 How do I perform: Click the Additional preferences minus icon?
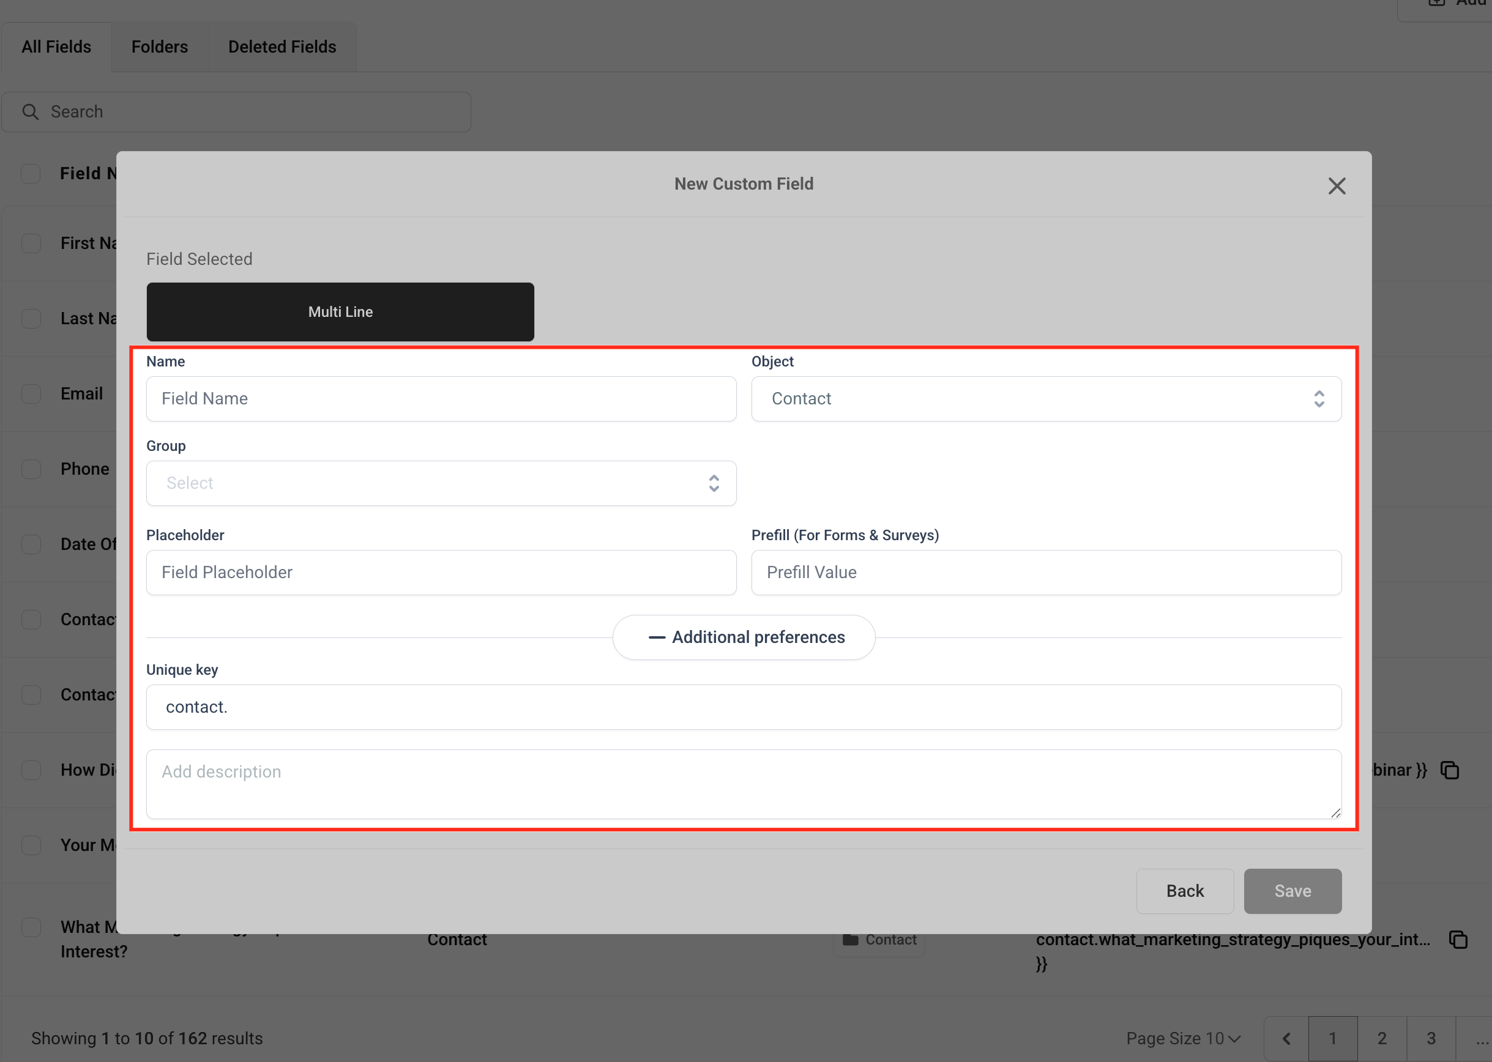pyautogui.click(x=657, y=637)
